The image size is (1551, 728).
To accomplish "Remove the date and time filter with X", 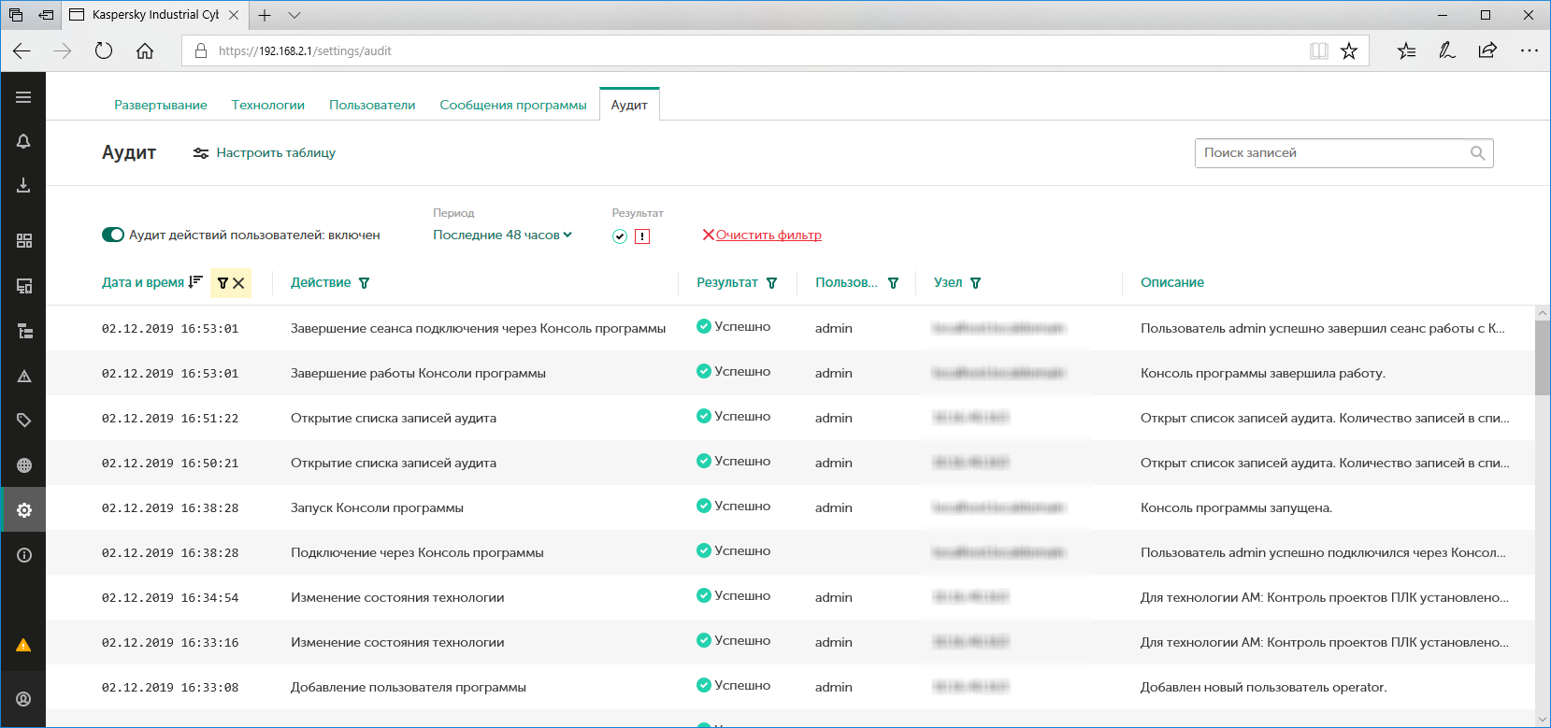I will pyautogui.click(x=239, y=283).
